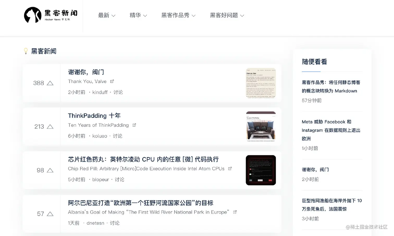Upvote the ThinkPadding 十年 story
This screenshot has height=236, width=394.
(50, 127)
